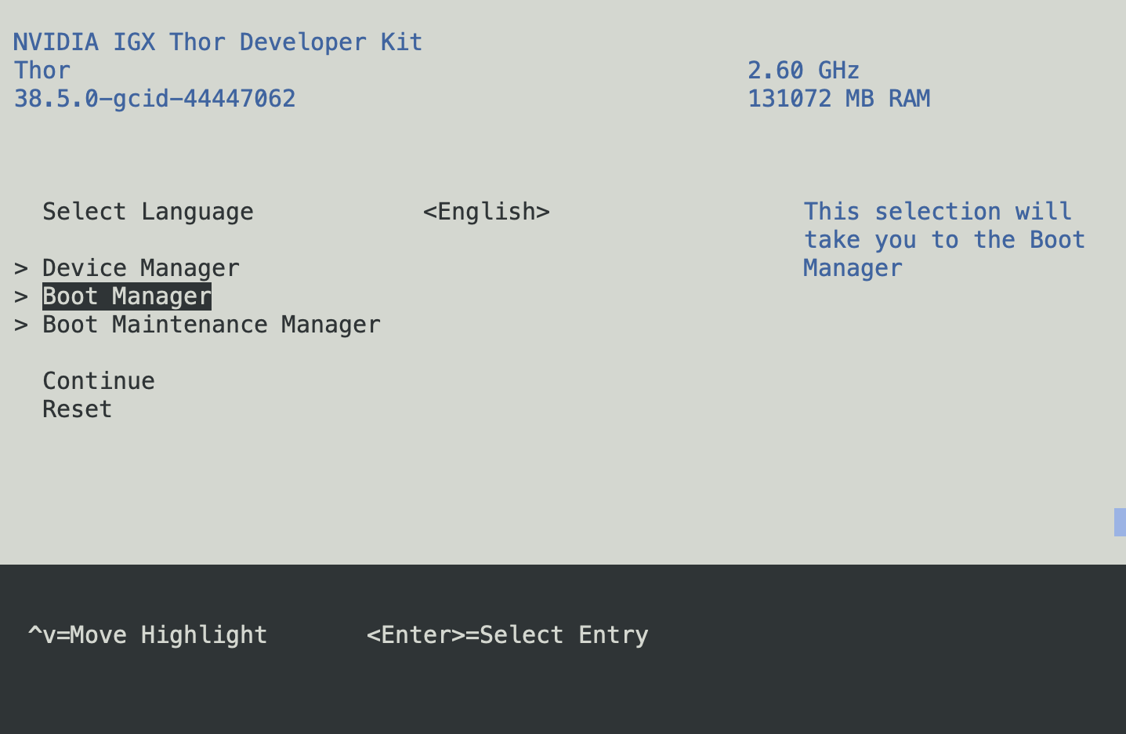Click the NVIDIA IGX Thor Developer Kit title
The width and height of the screenshot is (1126, 734).
[217, 42]
